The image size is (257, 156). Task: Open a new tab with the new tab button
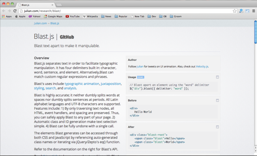pyautogui.click(x=59, y=5)
